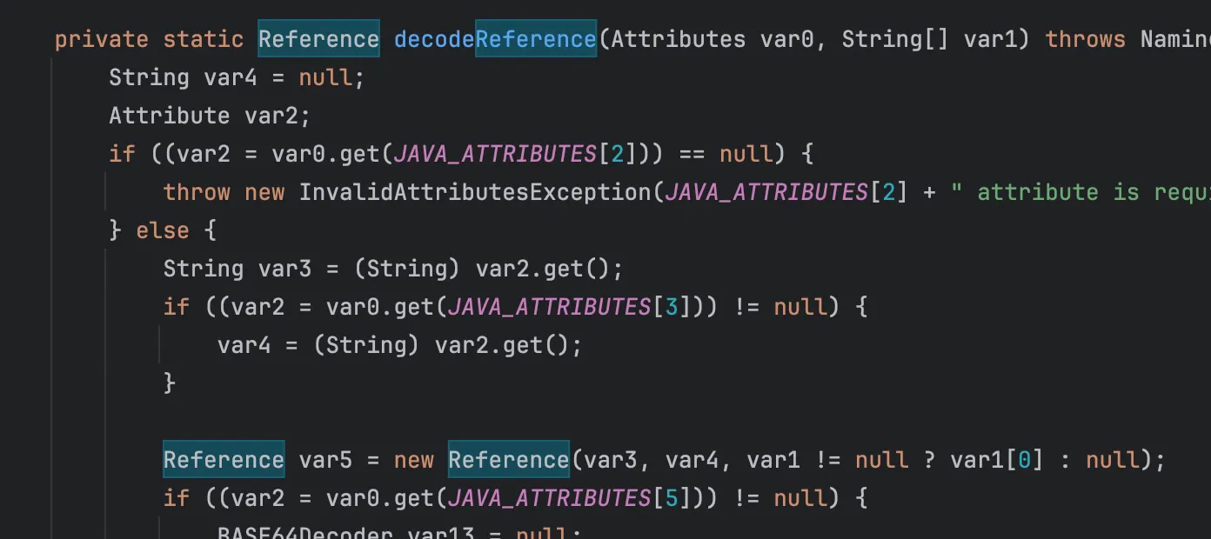Click the " attribute is requi… string literal
The height and width of the screenshot is (539, 1211).
[x=1079, y=192]
